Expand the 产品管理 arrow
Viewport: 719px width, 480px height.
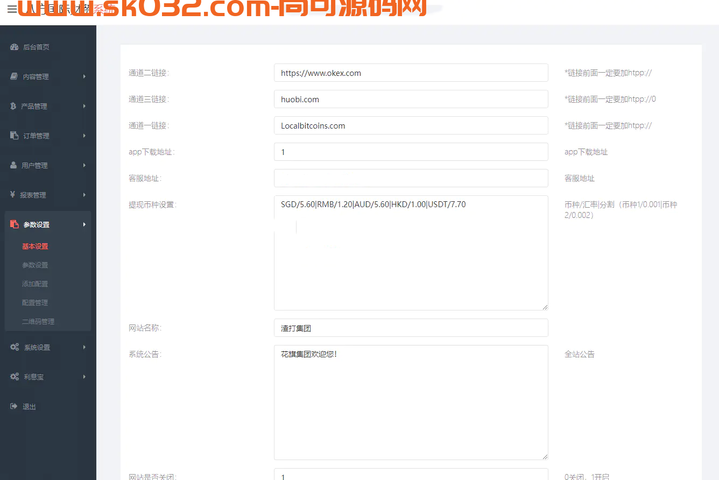(x=84, y=106)
